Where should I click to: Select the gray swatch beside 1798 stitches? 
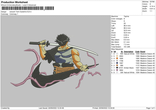pyautogui.click(x=117, y=61)
